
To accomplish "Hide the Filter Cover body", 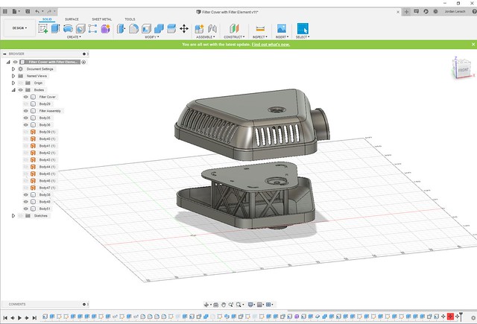I will point(26,97).
